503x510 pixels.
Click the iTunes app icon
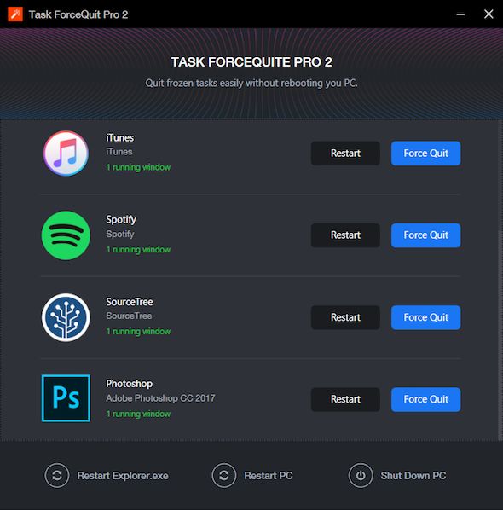[66, 154]
